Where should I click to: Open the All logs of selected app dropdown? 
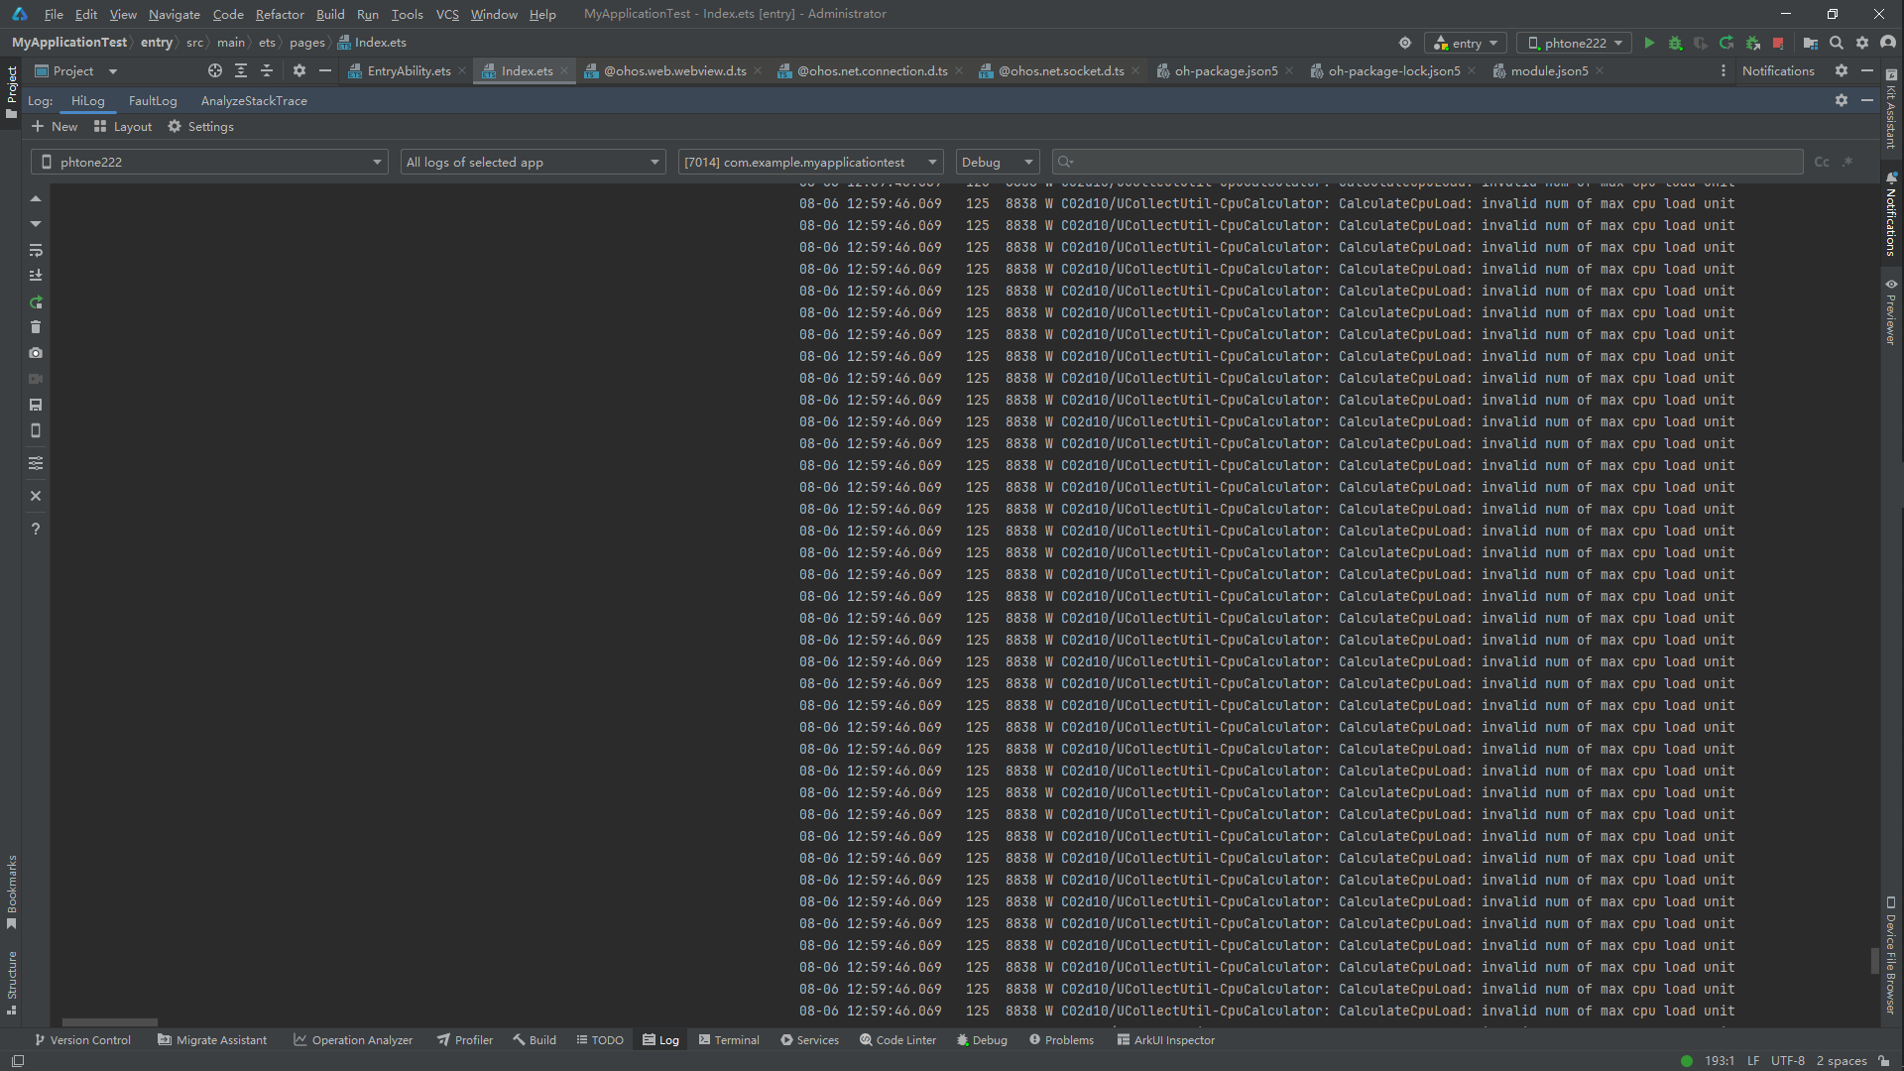tap(533, 162)
